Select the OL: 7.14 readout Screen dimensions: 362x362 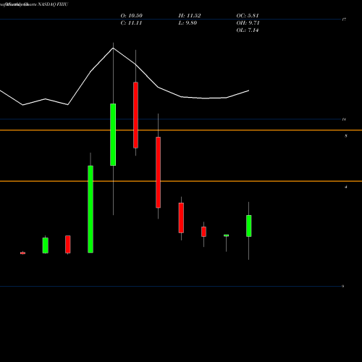point(248,30)
